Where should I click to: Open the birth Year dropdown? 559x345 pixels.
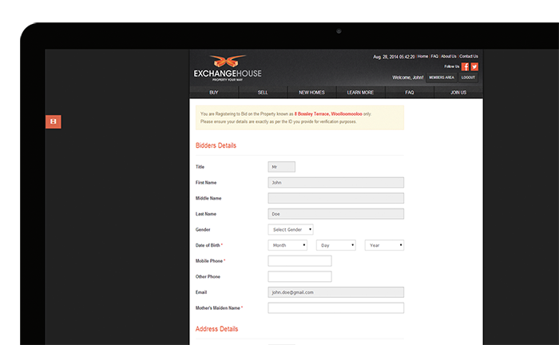(384, 245)
